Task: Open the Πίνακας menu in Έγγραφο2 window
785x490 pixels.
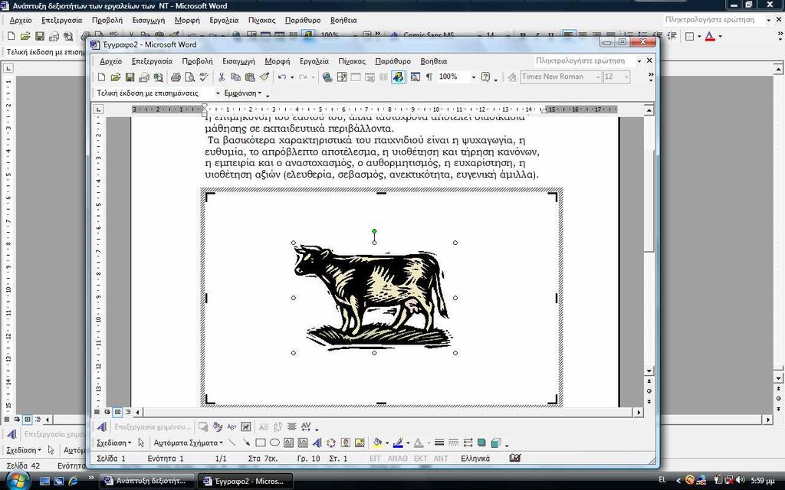Action: click(352, 61)
